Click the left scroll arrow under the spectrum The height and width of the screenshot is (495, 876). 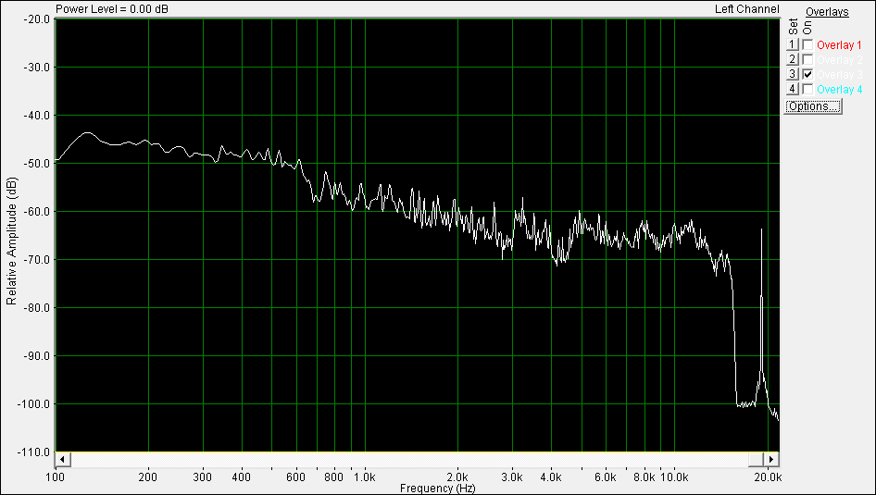point(62,459)
